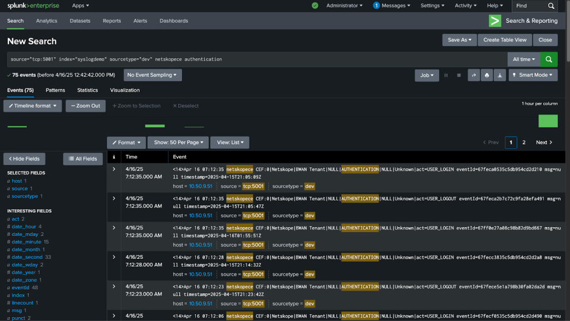This screenshot has width=570, height=321.
Task: Expand the event with timestamp 2025-04-16T01:55:51Z
Action: coord(114,228)
